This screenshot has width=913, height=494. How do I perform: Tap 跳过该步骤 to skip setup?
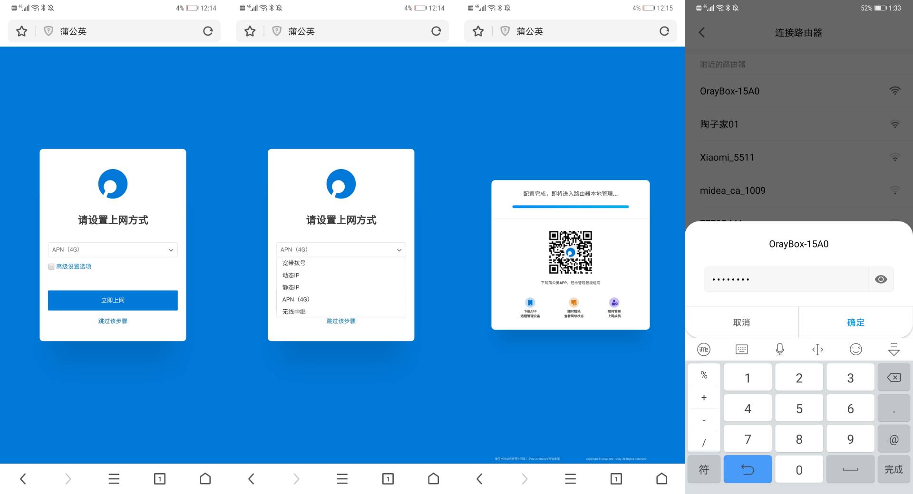(x=112, y=321)
